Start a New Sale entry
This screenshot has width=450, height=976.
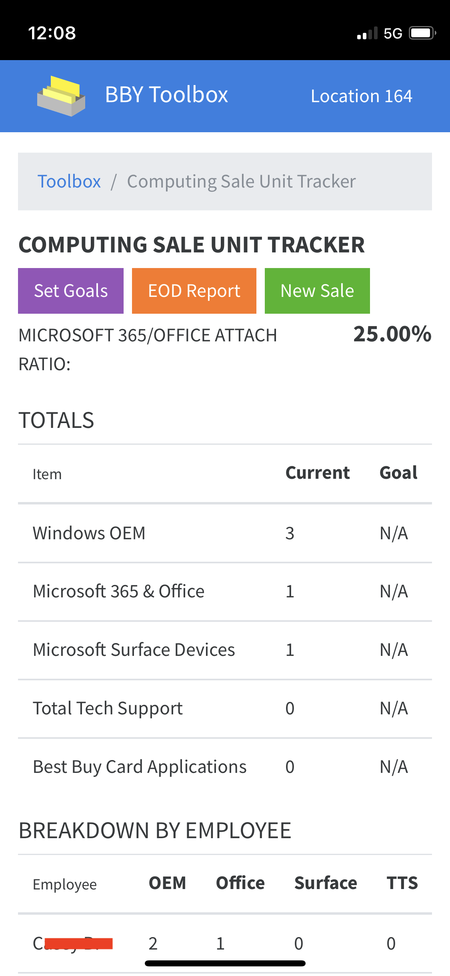[317, 290]
